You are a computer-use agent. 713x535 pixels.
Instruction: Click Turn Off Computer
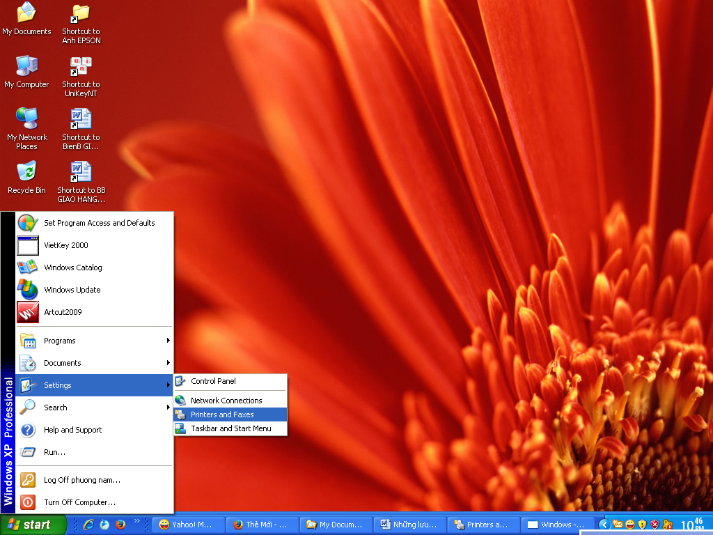pyautogui.click(x=95, y=502)
